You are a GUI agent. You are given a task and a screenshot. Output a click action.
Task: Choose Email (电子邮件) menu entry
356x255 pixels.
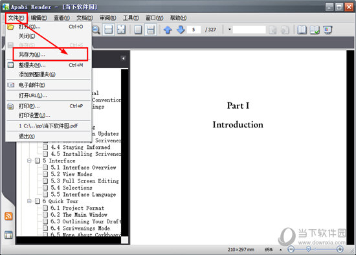tap(49, 85)
